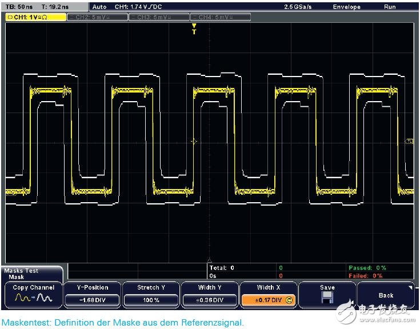Click the Envelope acquisition mode label

[346, 7]
